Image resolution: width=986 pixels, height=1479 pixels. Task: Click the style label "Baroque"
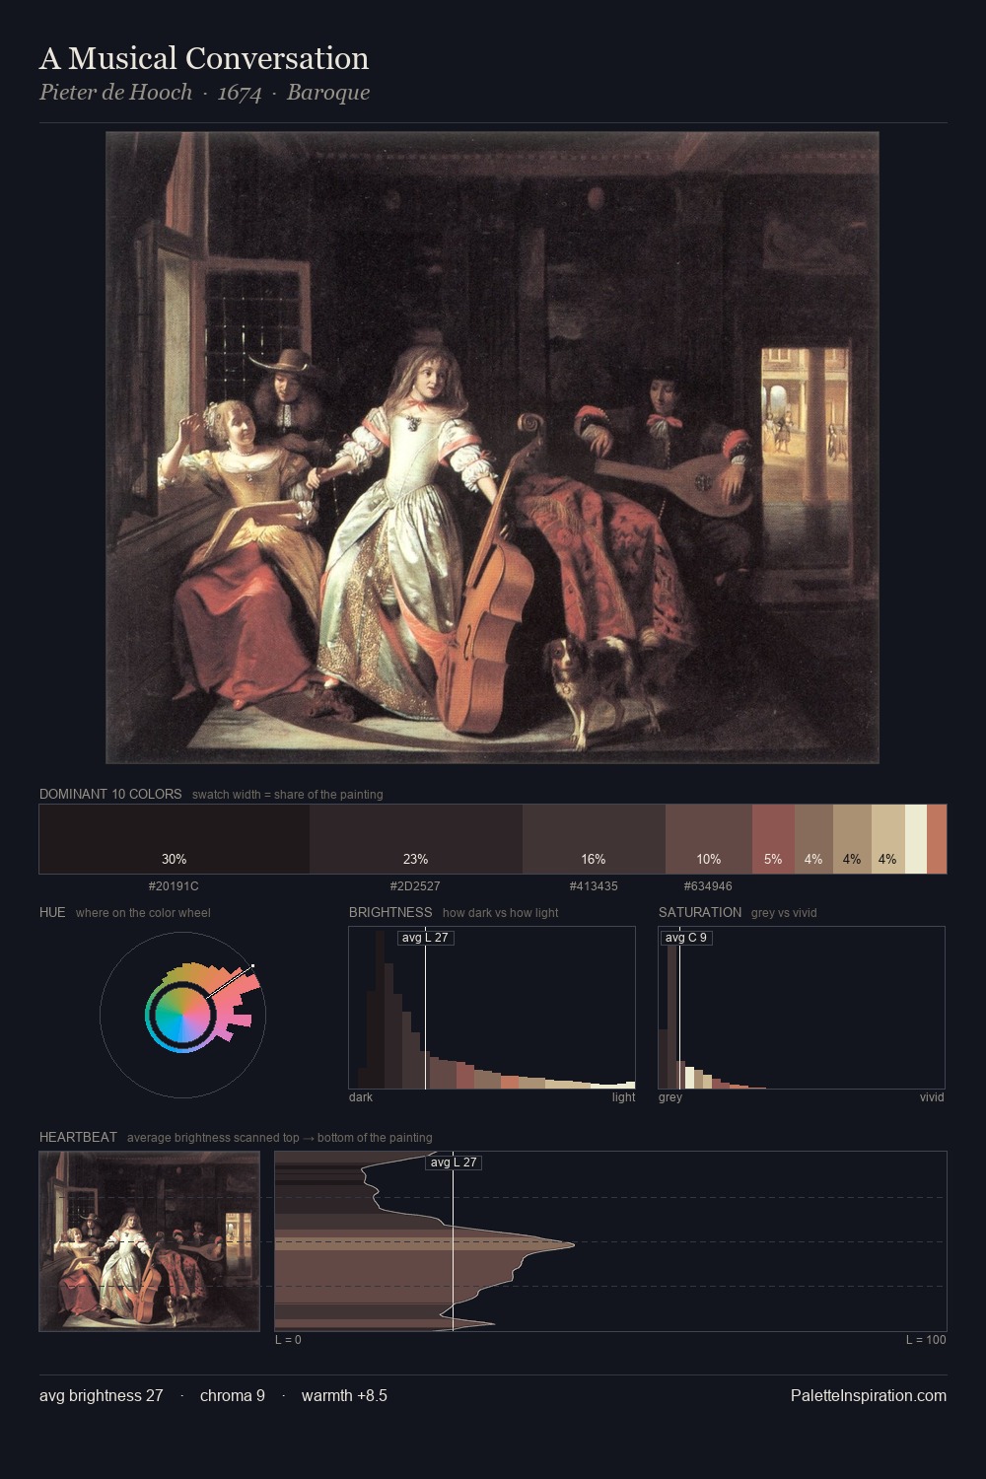[x=328, y=93]
